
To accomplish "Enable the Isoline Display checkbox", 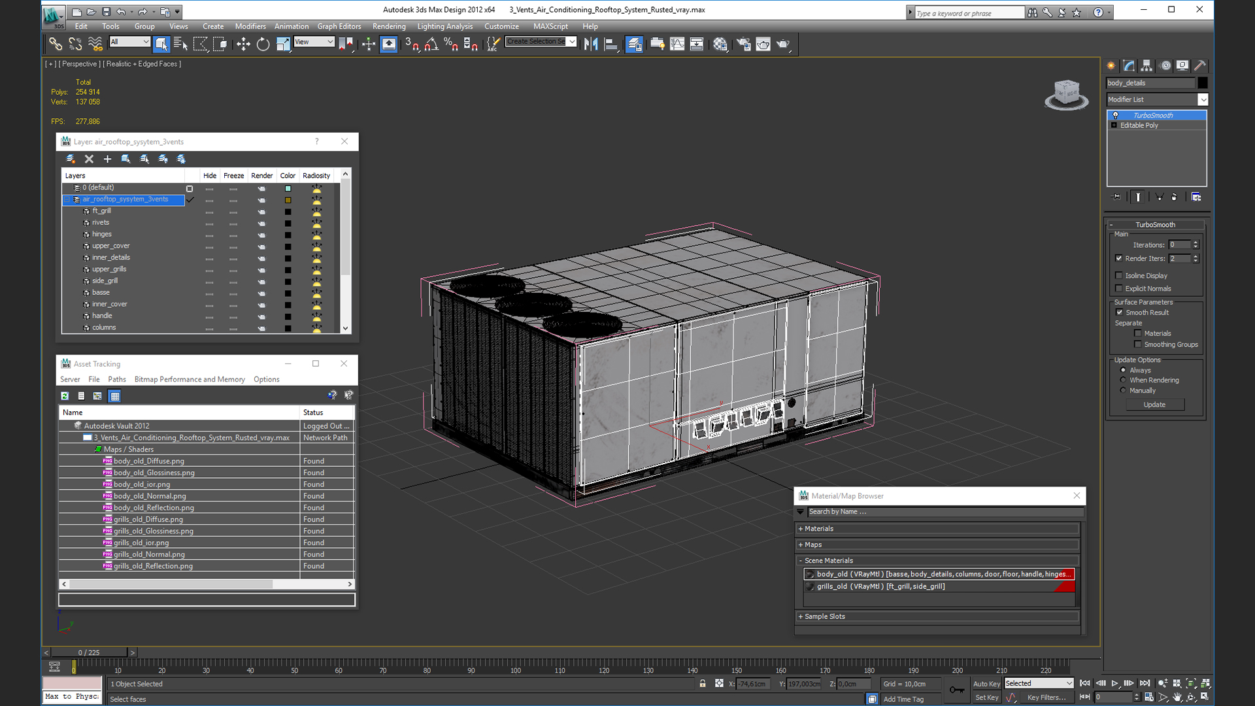I will coord(1119,275).
